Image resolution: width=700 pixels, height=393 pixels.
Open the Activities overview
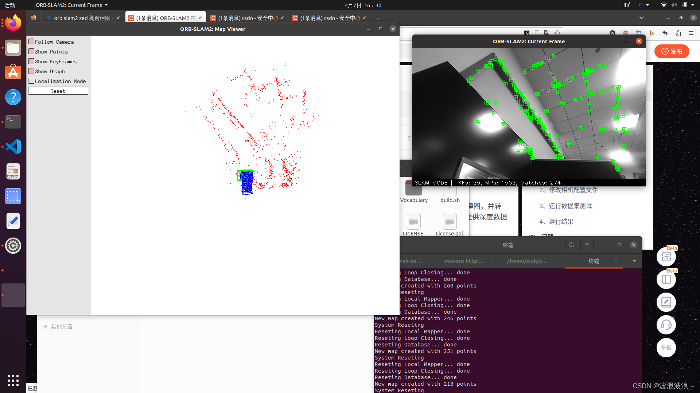pyautogui.click(x=10, y=5)
